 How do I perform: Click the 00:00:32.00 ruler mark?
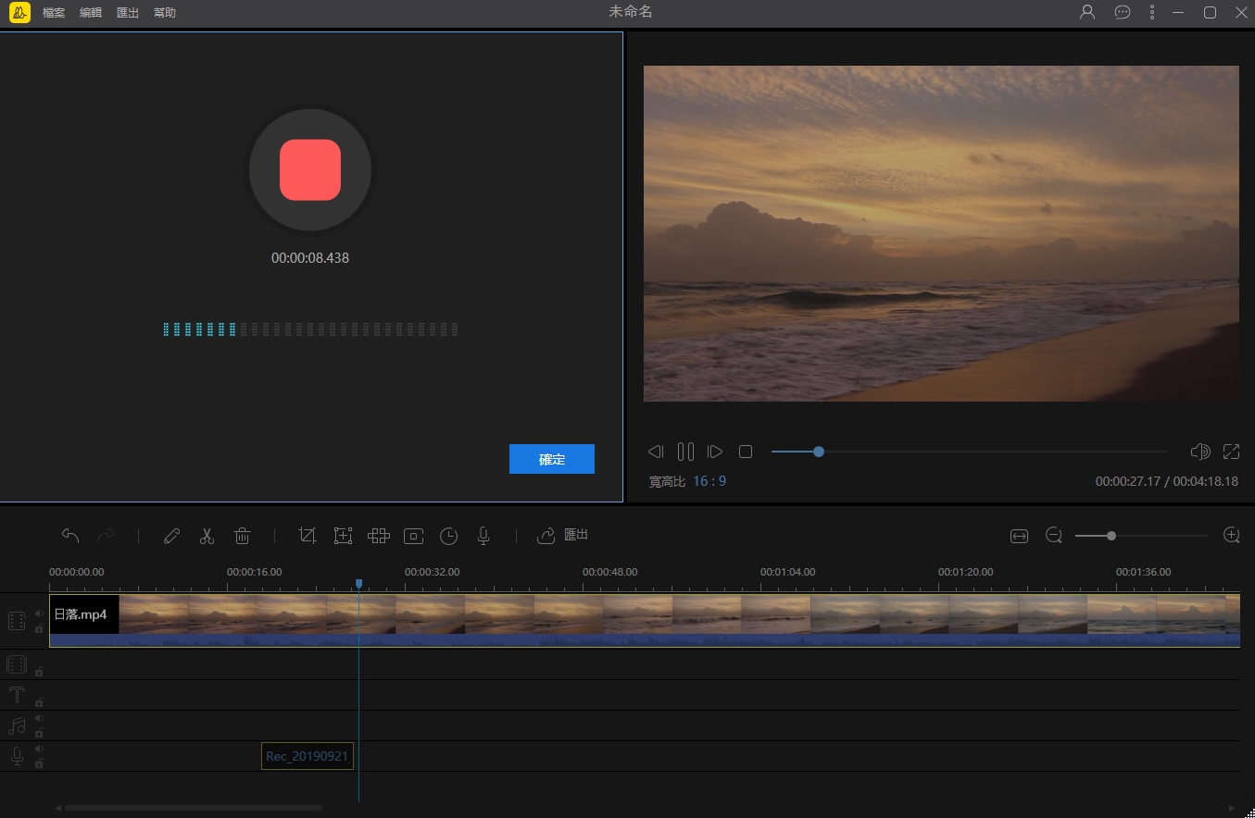pyautogui.click(x=433, y=572)
